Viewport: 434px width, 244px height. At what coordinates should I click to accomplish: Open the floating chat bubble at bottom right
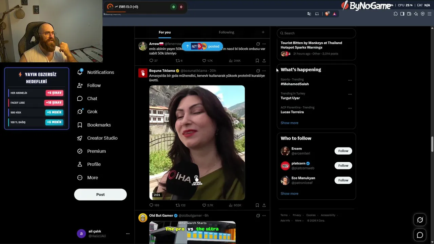click(420, 235)
